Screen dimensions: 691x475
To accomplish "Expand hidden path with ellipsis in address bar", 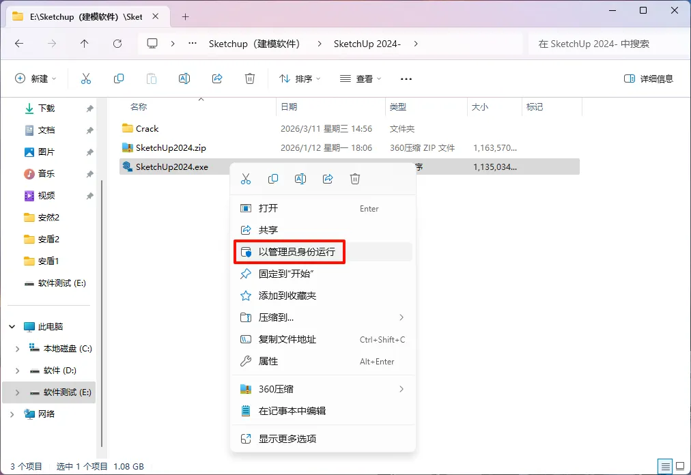I will pyautogui.click(x=193, y=44).
